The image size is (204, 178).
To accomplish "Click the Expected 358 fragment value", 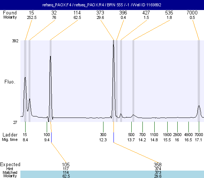I will point(158,165).
